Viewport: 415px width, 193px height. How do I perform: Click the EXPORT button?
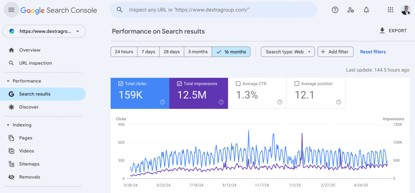pyautogui.click(x=393, y=31)
